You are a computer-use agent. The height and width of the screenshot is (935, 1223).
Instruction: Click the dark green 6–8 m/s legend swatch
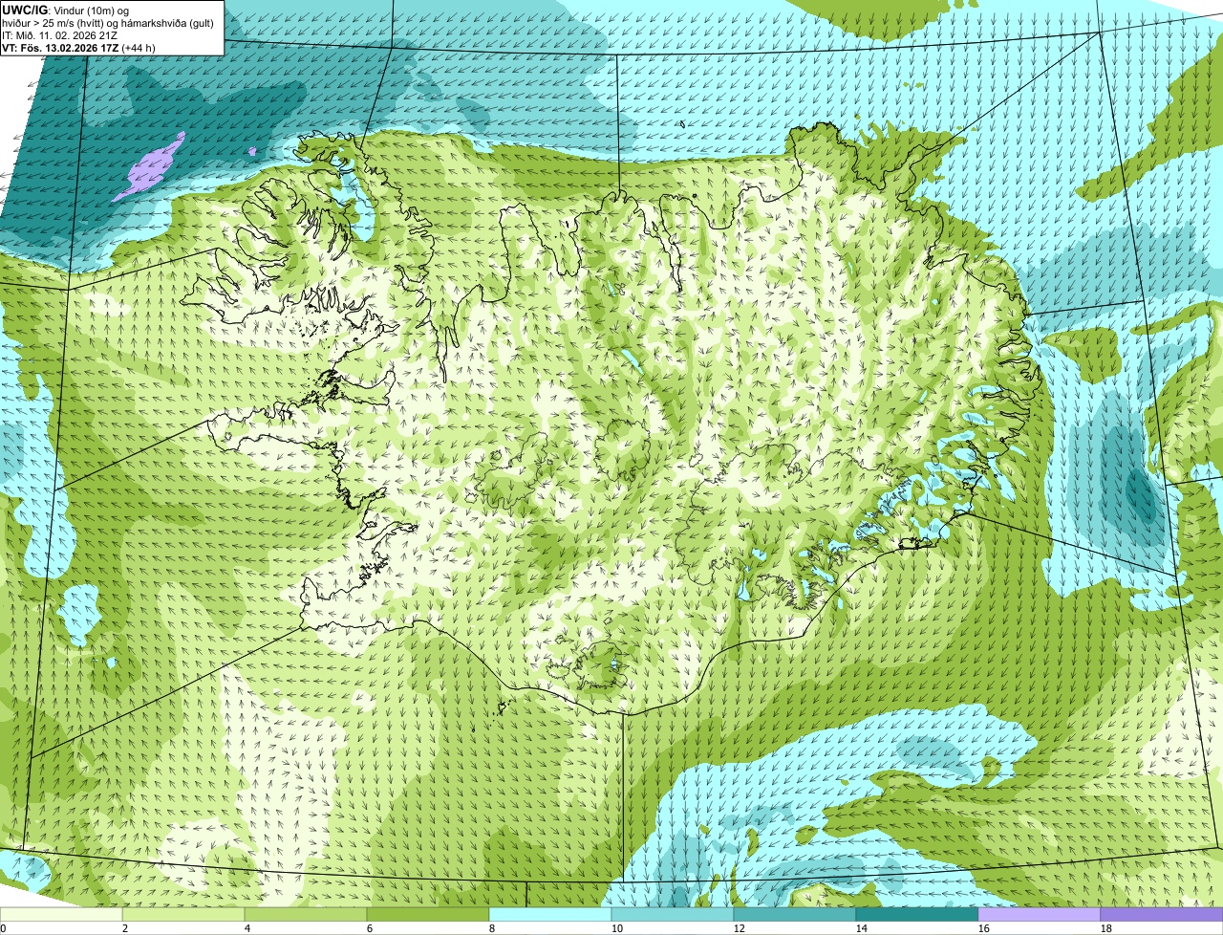(x=428, y=915)
